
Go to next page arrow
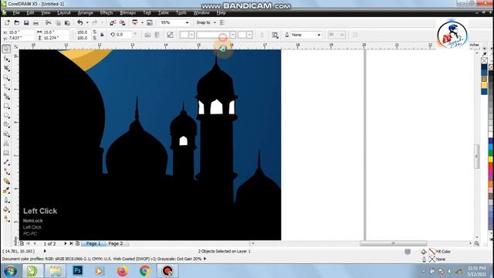coord(65,244)
